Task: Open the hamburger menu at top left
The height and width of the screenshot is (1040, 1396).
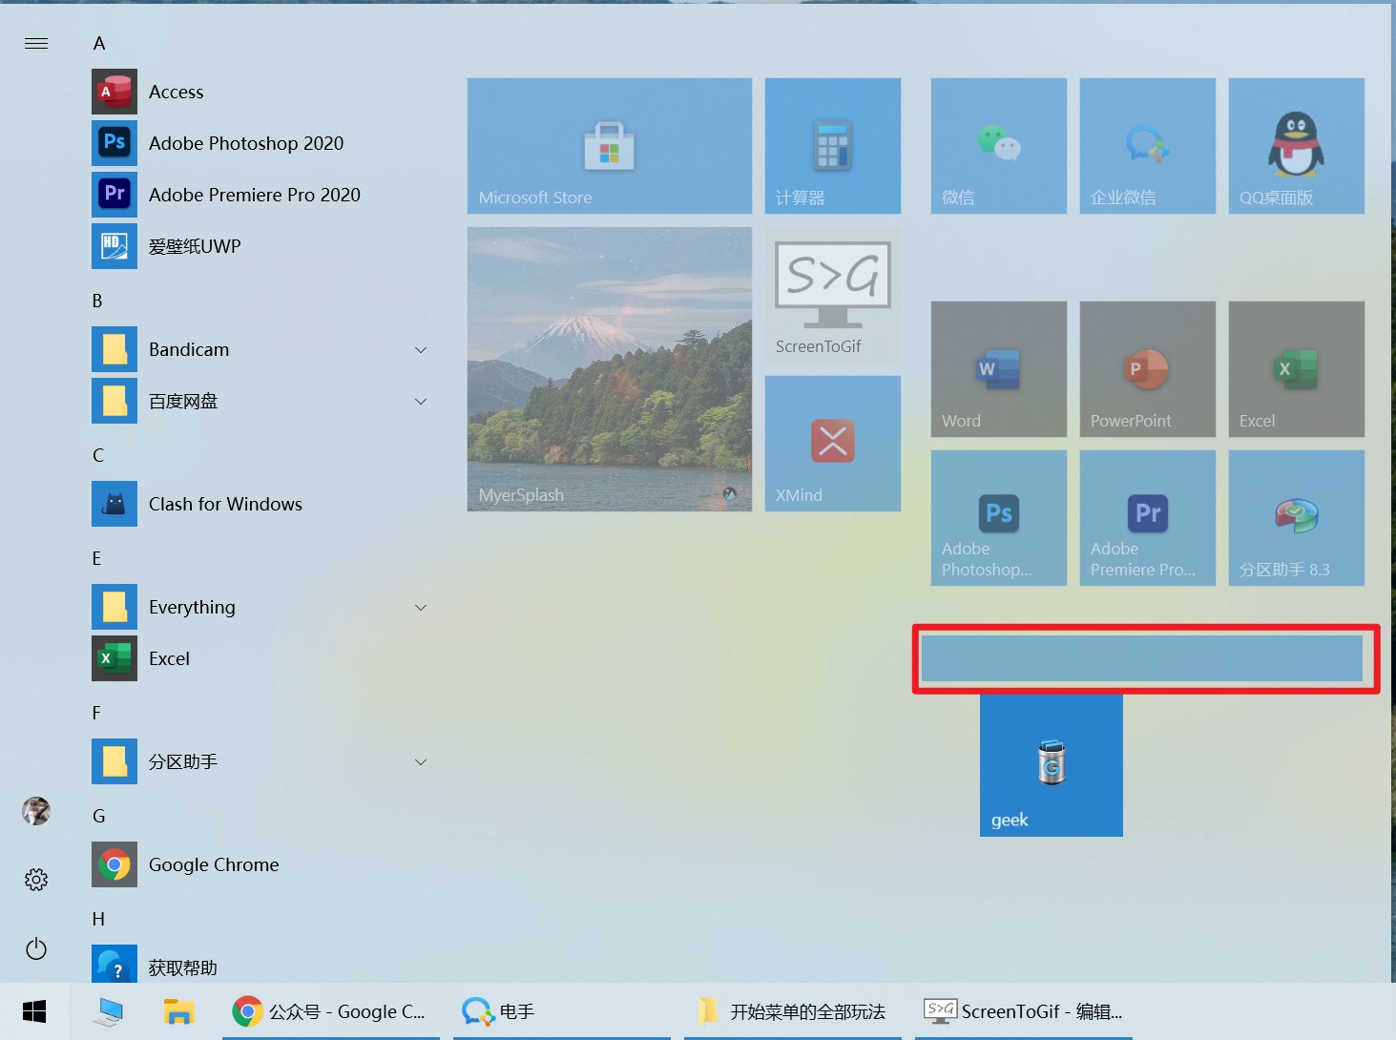Action: [x=36, y=43]
